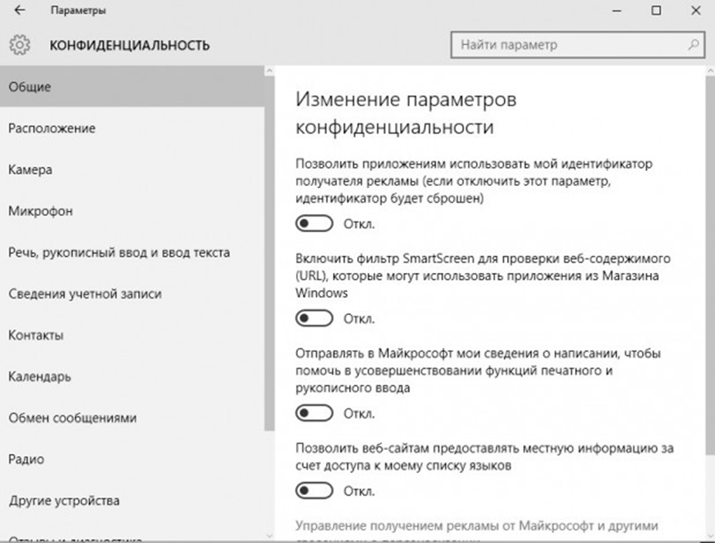Screen dimensions: 715x543
Task: Select 'Сведения учетной записи'
Action: [85, 294]
